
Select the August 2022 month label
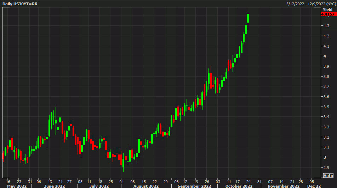[146, 186]
